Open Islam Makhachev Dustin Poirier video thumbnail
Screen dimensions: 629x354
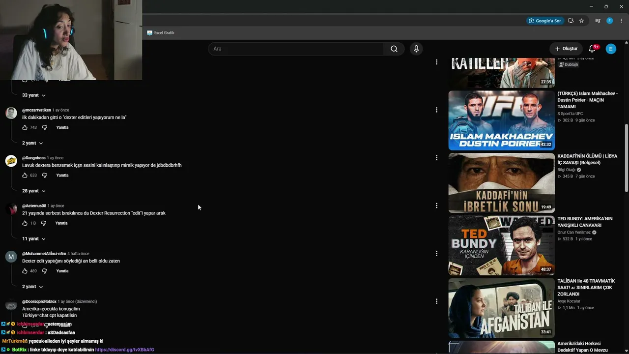tap(501, 120)
